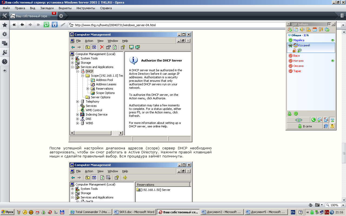Open the history clock panel in sidebar
Viewport: 346px width, 216px height.
5,62
